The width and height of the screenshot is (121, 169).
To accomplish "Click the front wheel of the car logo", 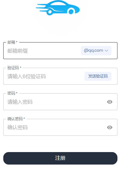I will tap(71, 12).
